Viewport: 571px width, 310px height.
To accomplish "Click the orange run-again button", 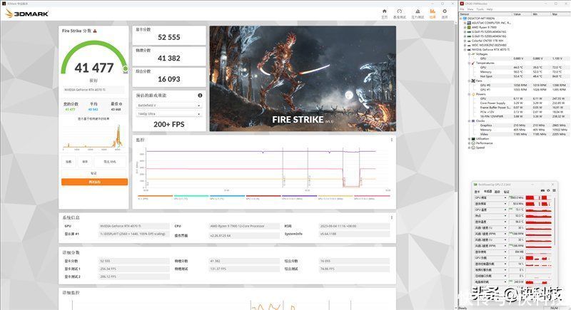I will coord(94,182).
